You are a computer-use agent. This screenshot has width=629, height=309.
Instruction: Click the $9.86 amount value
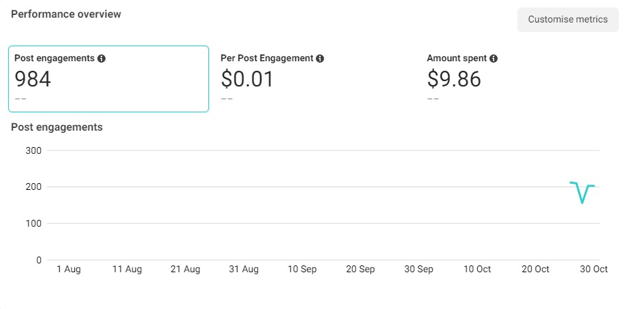click(x=453, y=79)
